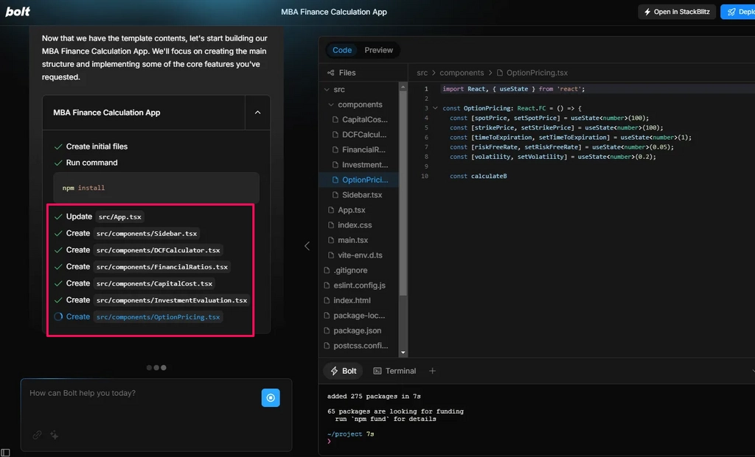Open FinancialR... file in tree
This screenshot has width=755, height=457.
[359, 149]
